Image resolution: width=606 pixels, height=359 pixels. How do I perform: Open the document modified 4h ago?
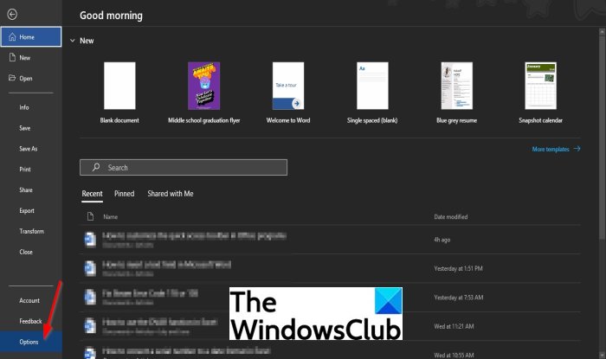(x=330, y=240)
